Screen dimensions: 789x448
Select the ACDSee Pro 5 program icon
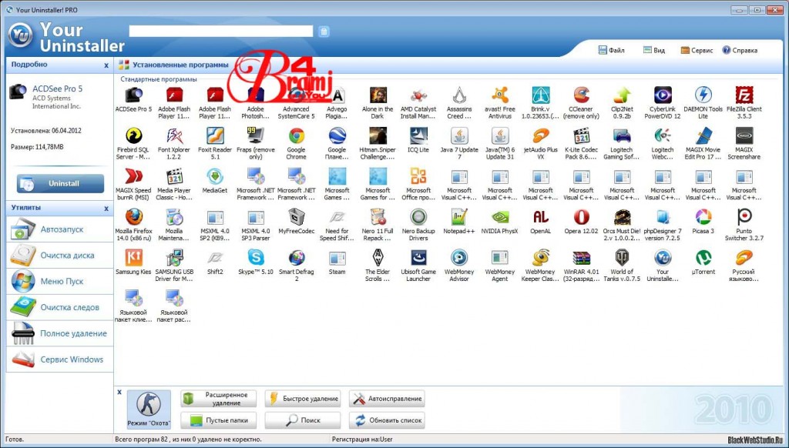point(133,95)
